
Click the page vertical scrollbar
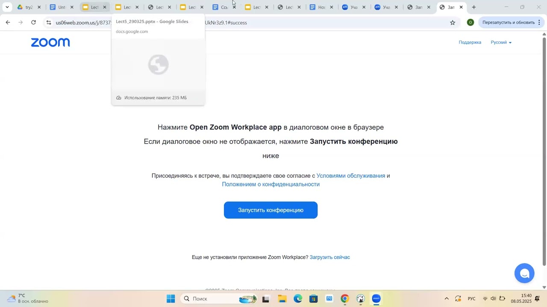(x=544, y=151)
